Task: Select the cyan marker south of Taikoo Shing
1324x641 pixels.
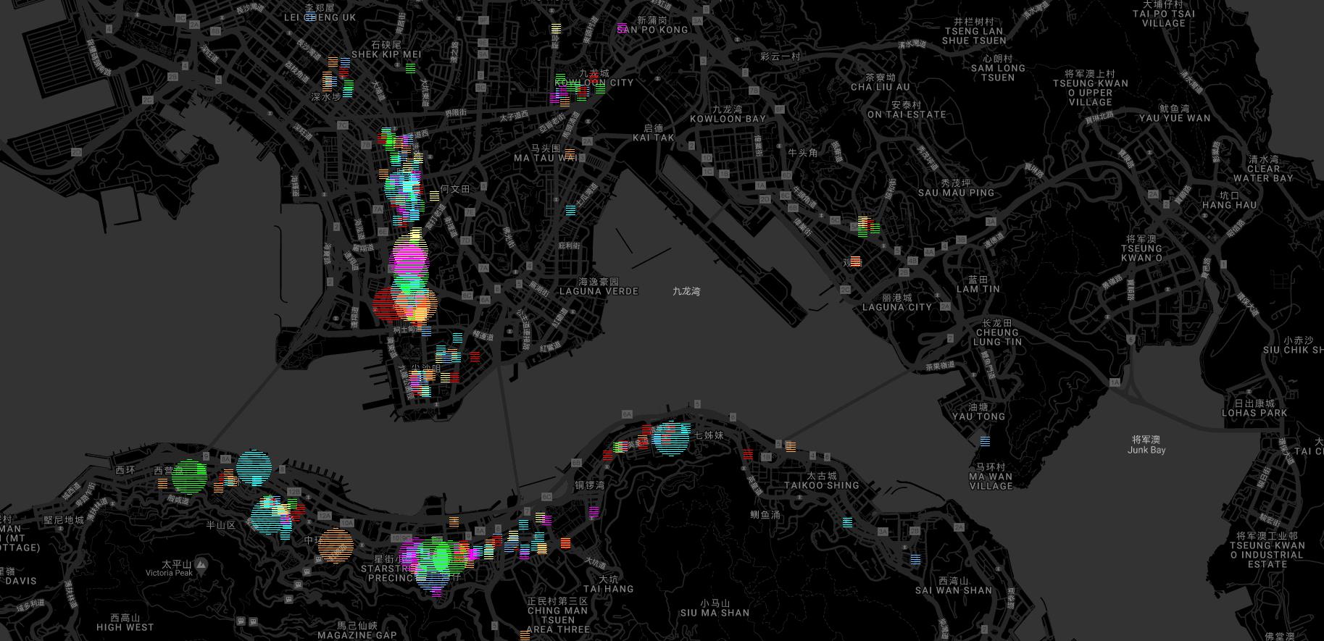Action: [847, 522]
